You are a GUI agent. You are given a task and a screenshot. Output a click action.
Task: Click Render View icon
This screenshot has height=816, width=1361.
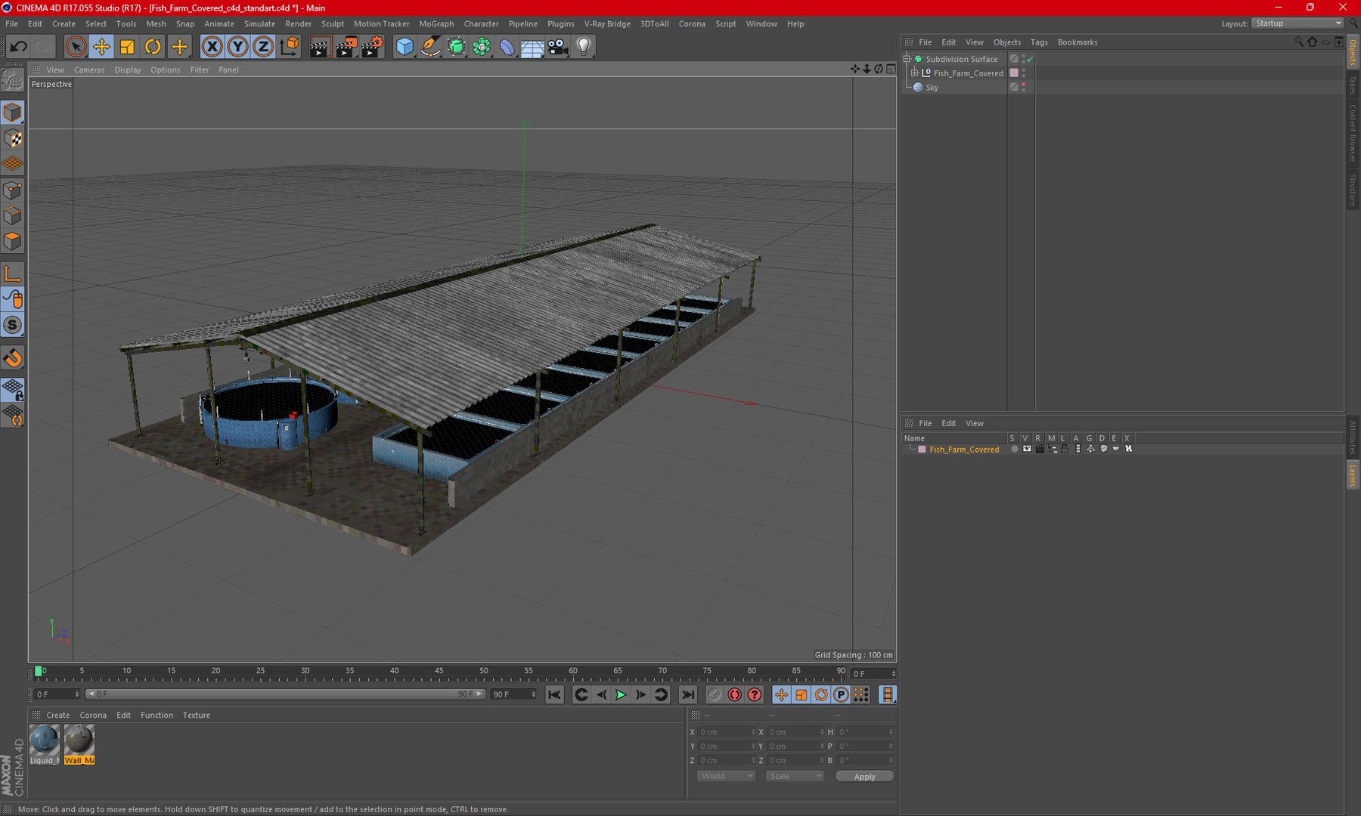pos(320,47)
